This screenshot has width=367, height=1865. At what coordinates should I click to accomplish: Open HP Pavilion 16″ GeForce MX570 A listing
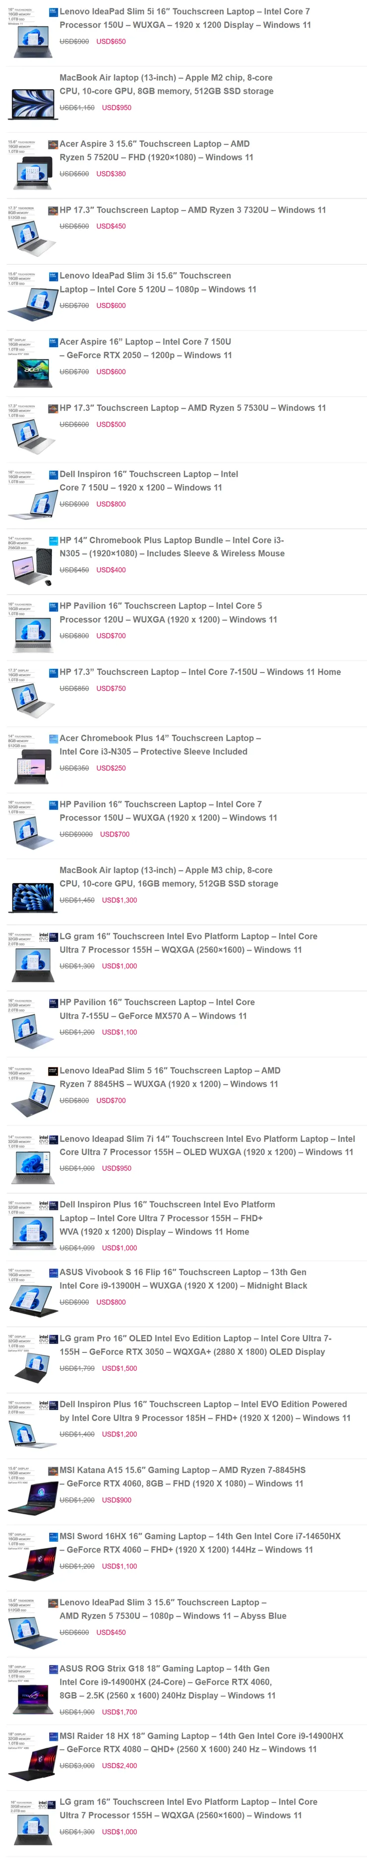click(157, 1009)
